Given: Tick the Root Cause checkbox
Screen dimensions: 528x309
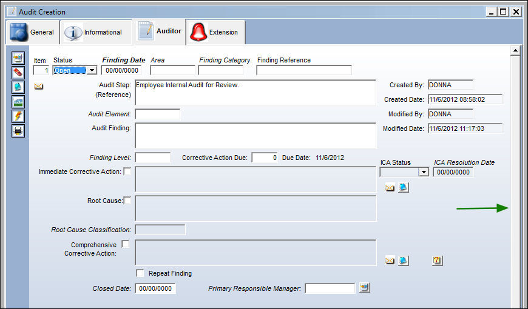Looking at the screenshot, I should coord(127,201).
